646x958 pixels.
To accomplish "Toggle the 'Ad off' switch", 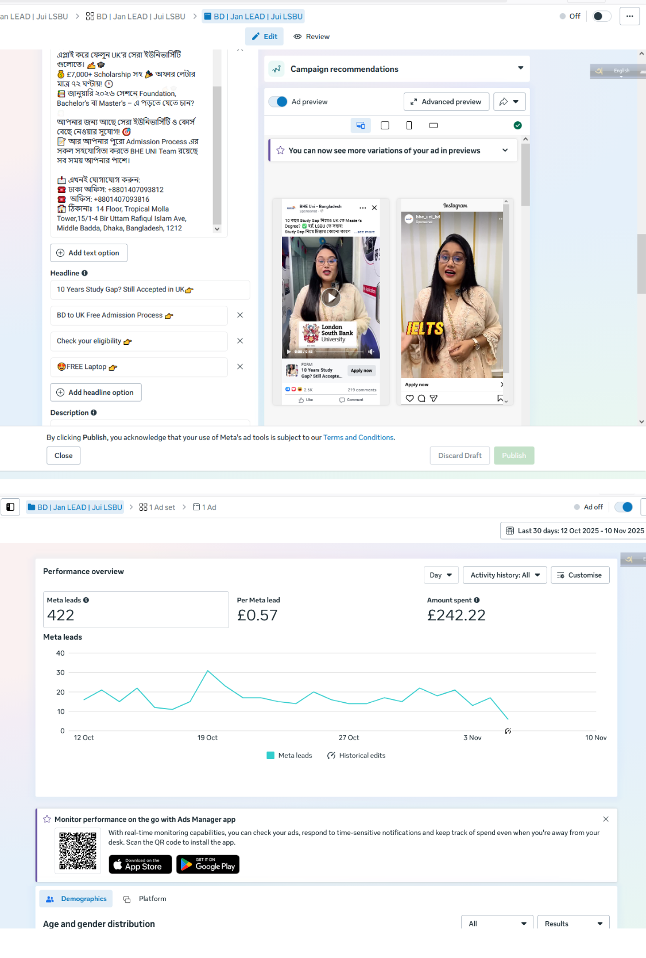I will coord(624,507).
